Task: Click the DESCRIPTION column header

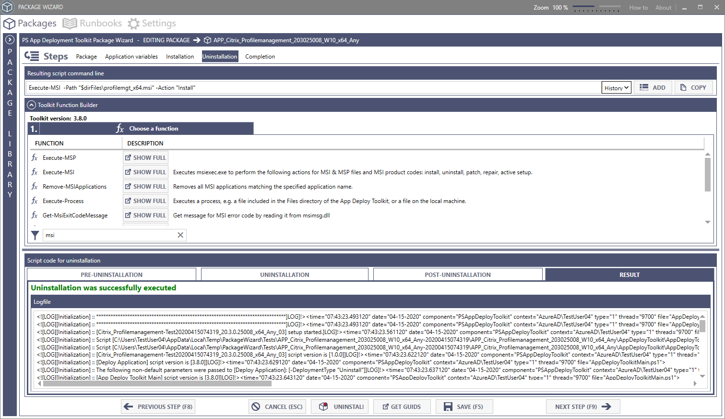Action: (145, 143)
